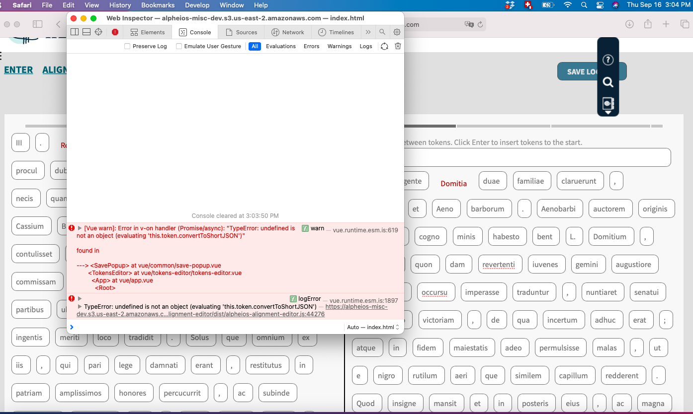The width and height of the screenshot is (693, 414).
Task: Click the console refresh icon
Action: [384, 46]
